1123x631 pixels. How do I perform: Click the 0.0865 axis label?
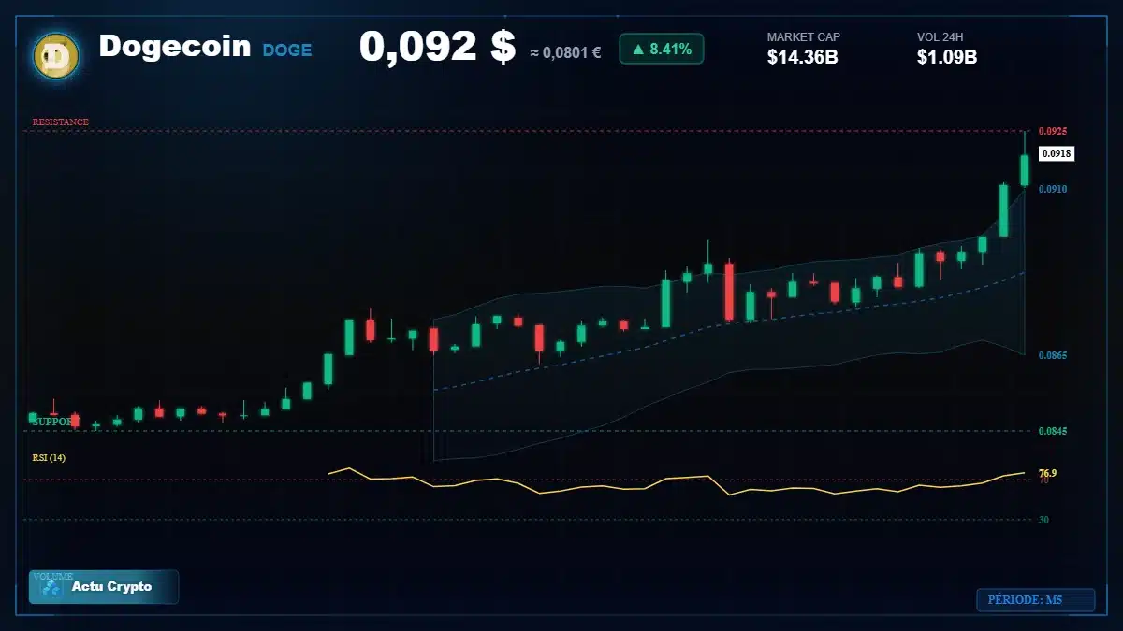tap(1053, 356)
